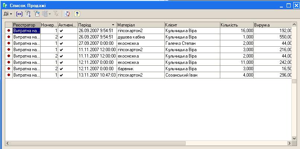Toggle activity checkmark in душова кабіна row

tap(61, 37)
